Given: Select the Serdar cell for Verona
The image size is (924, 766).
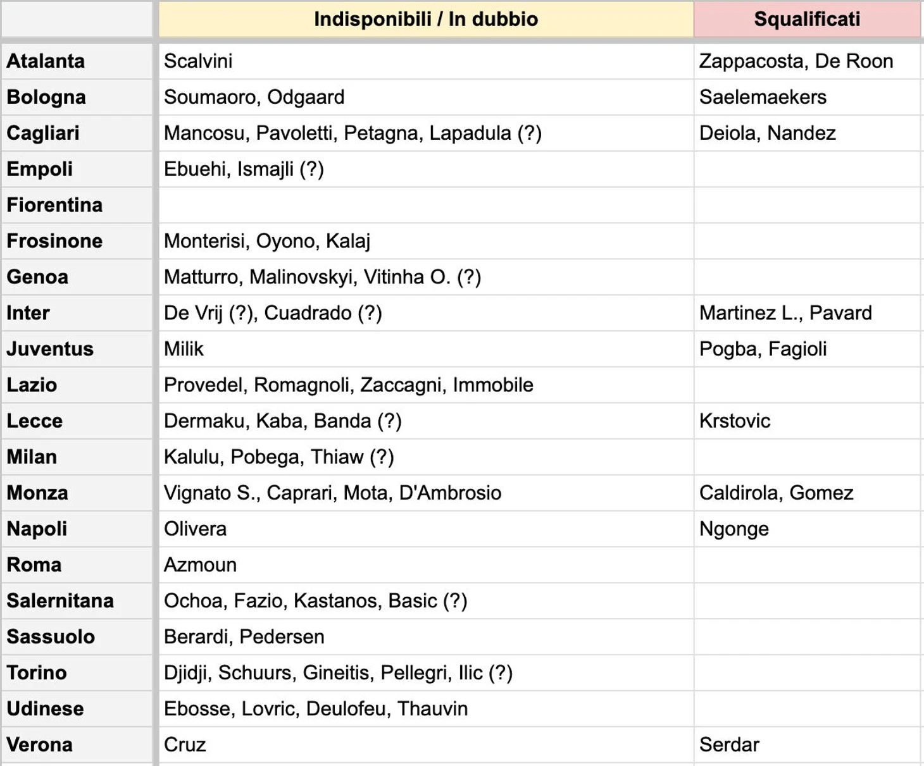Looking at the screenshot, I should (807, 745).
